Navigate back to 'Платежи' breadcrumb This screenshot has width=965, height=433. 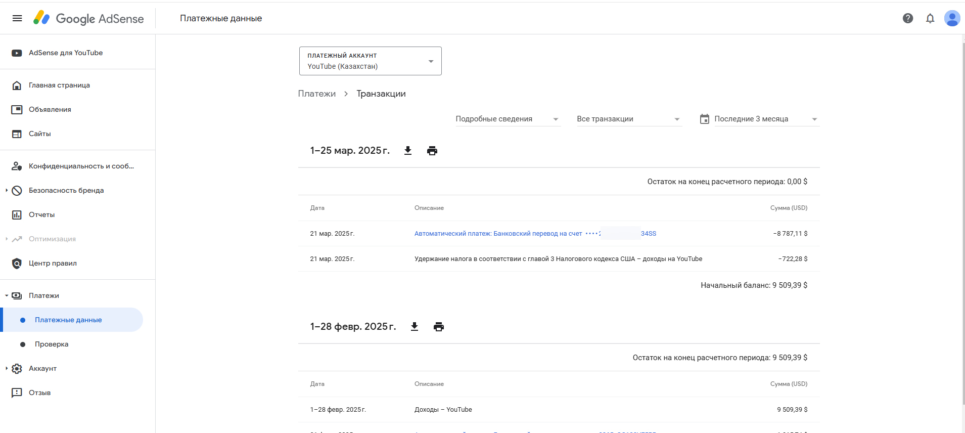tap(316, 94)
